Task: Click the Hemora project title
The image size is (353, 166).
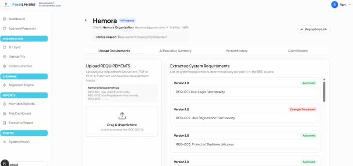Action: (x=105, y=21)
